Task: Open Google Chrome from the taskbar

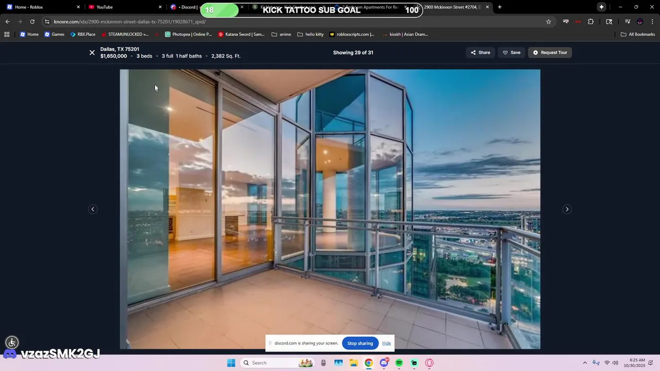Action: pyautogui.click(x=369, y=363)
